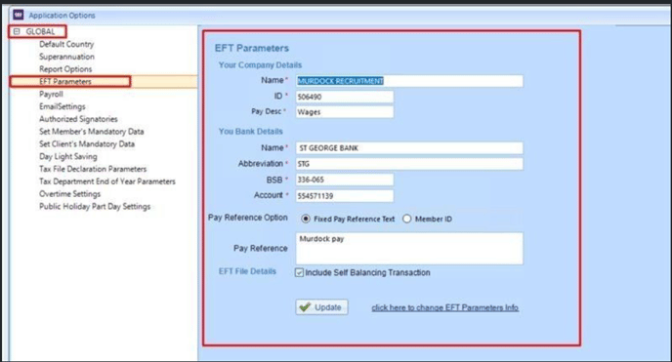
Task: Click the Pay Reference text area
Action: point(409,249)
